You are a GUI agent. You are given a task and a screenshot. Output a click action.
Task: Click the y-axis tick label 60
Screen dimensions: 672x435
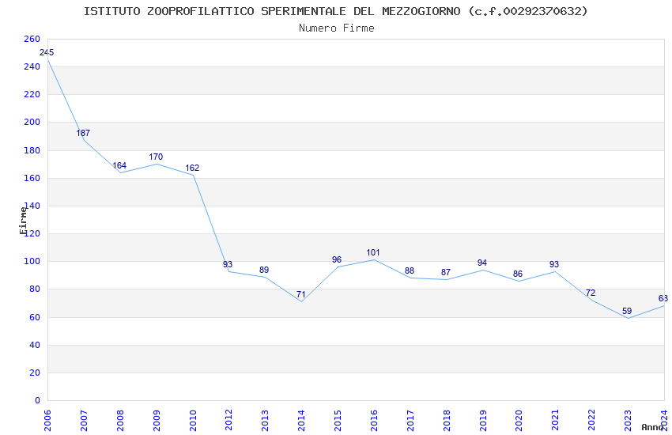tap(35, 317)
